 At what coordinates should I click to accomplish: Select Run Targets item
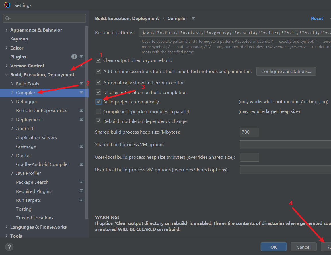tap(28, 200)
